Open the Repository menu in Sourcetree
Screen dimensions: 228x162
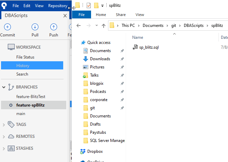(x=58, y=6)
